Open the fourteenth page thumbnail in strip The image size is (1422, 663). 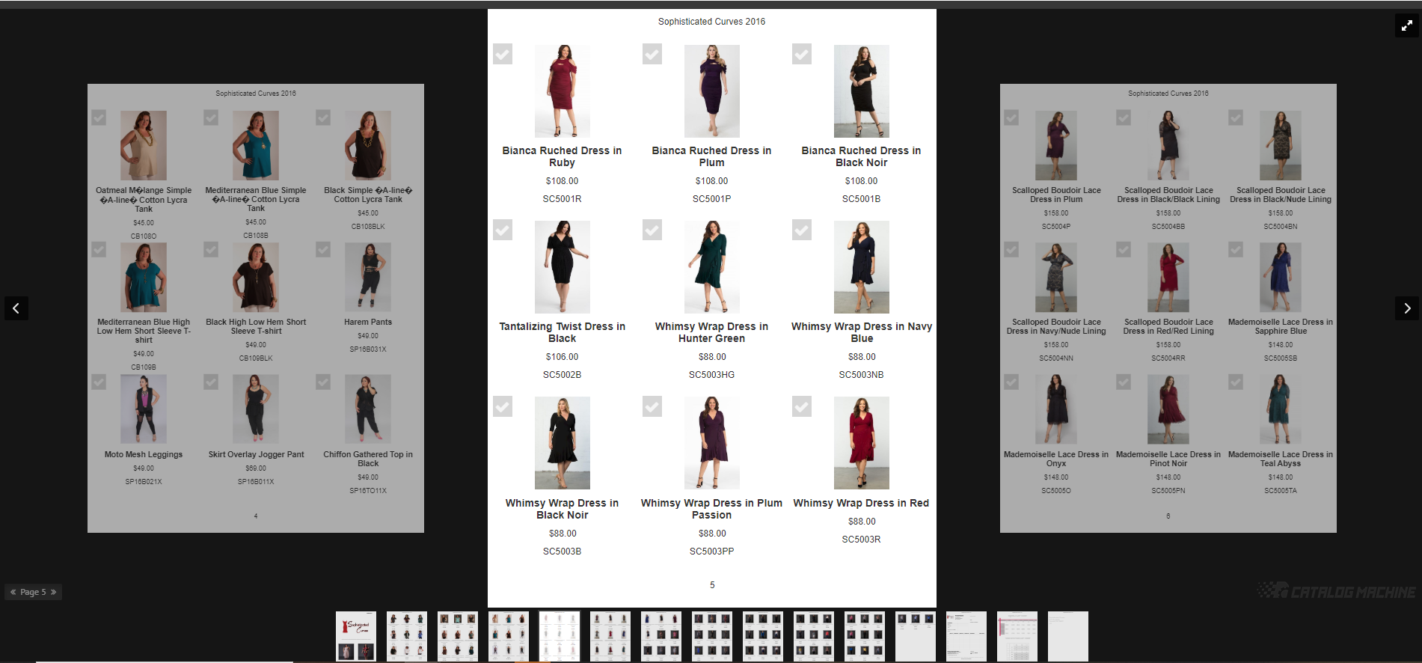point(1017,636)
